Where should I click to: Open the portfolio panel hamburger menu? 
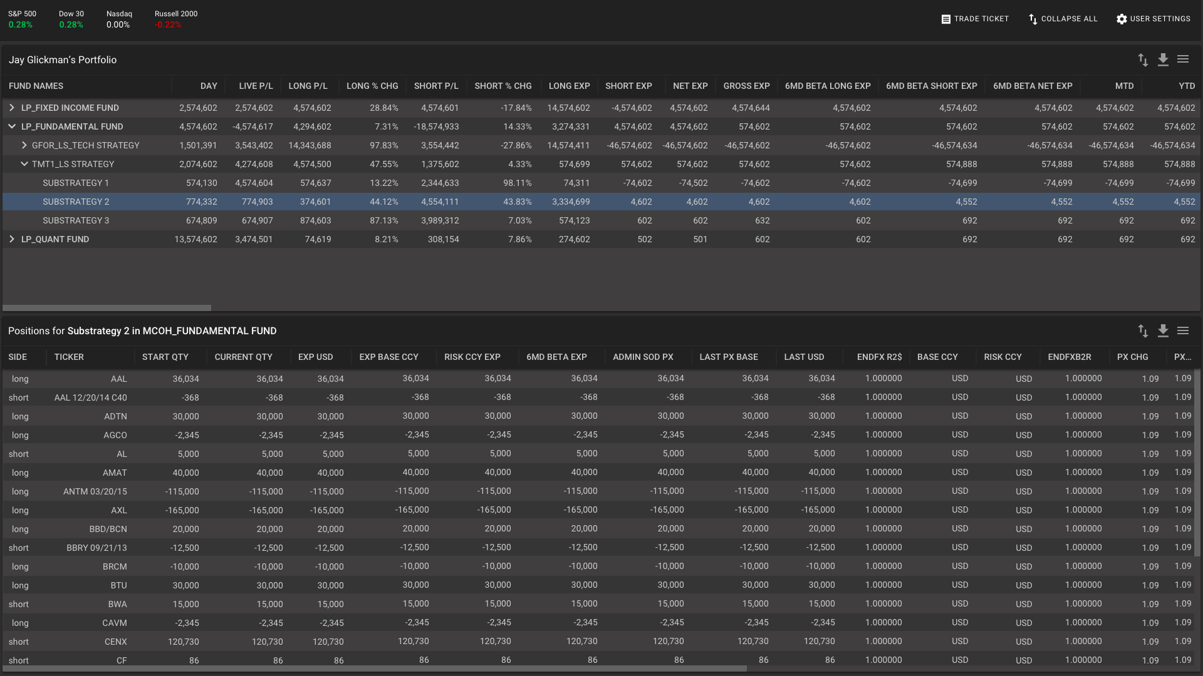1183,59
